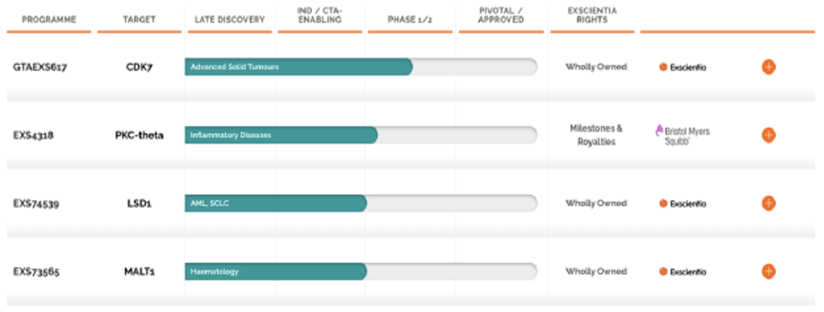Click the EXS73565 programme name

(36, 272)
